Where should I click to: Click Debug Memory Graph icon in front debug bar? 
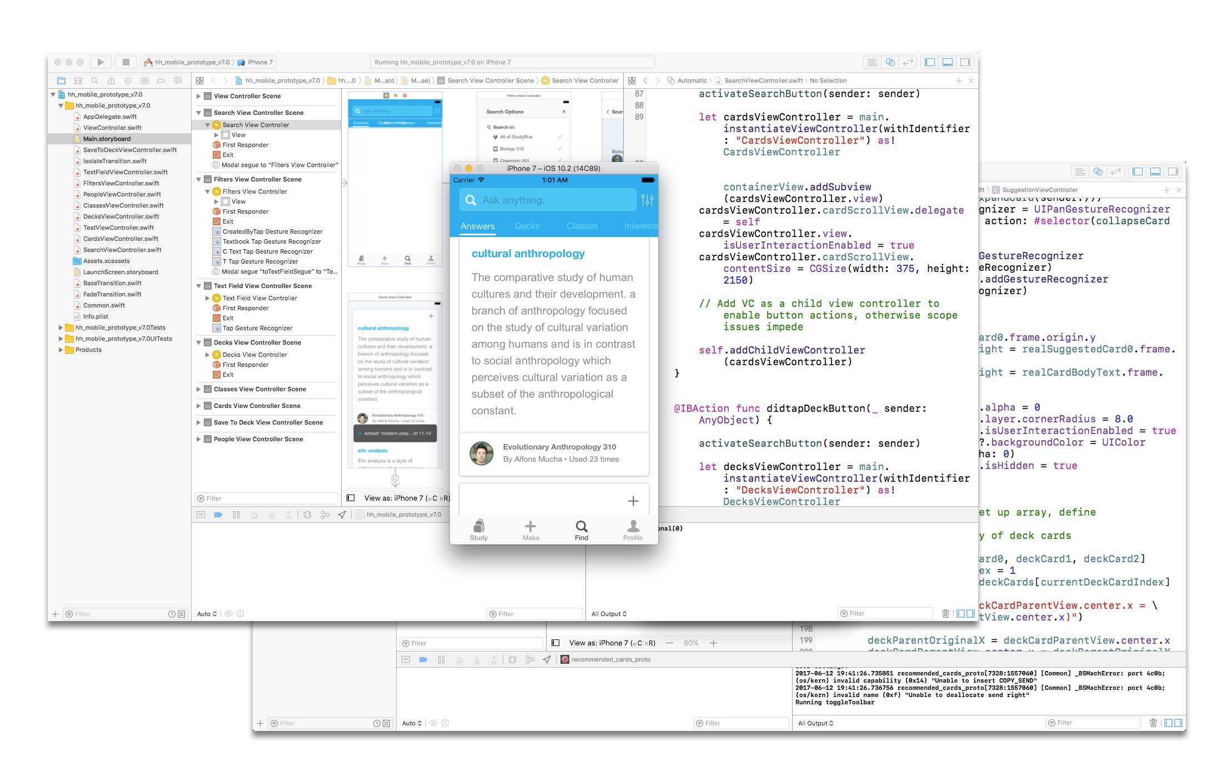pos(325,514)
